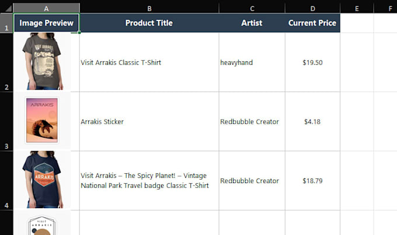Click the select-all corner triangle
This screenshot has width=397, height=235.
pos(8,9)
